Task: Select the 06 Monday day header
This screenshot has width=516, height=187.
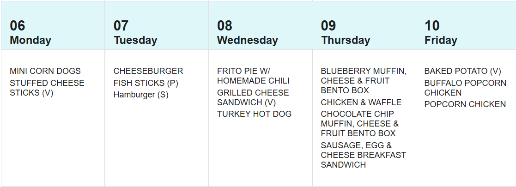Action: 30,32
